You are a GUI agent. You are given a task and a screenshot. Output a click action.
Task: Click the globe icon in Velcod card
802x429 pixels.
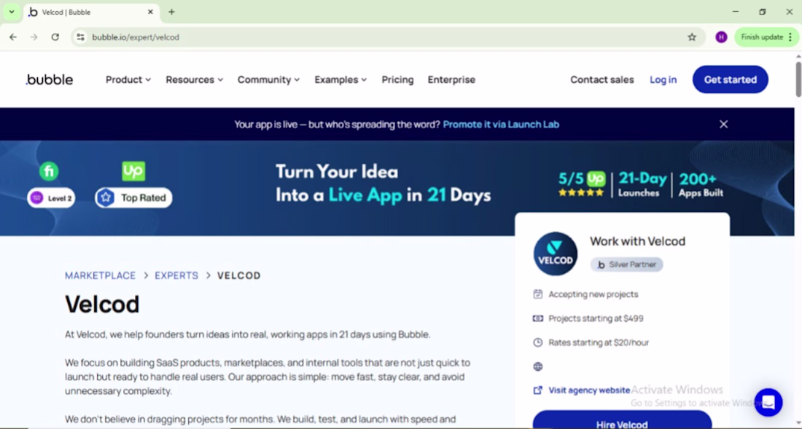coord(537,366)
